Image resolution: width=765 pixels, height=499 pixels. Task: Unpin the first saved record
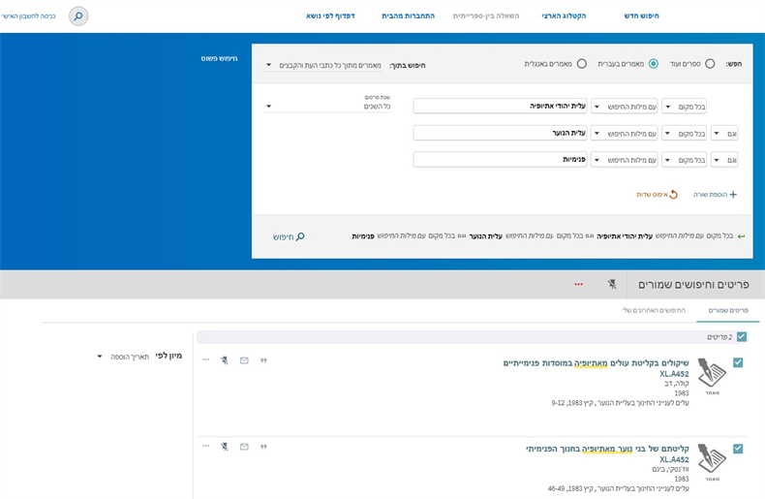pyautogui.click(x=225, y=360)
